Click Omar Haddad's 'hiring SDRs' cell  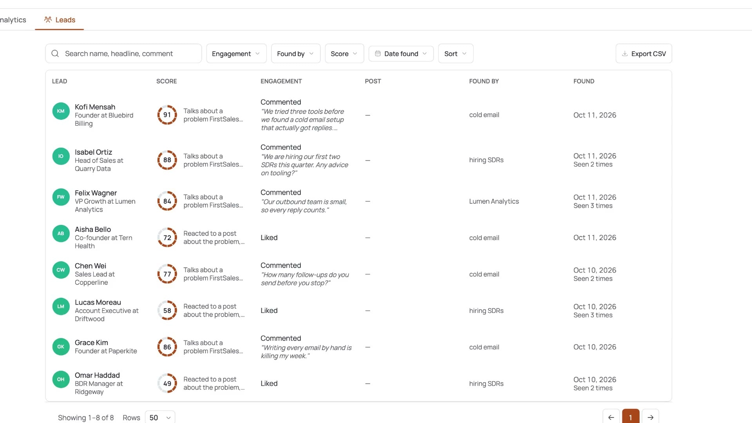point(486,383)
